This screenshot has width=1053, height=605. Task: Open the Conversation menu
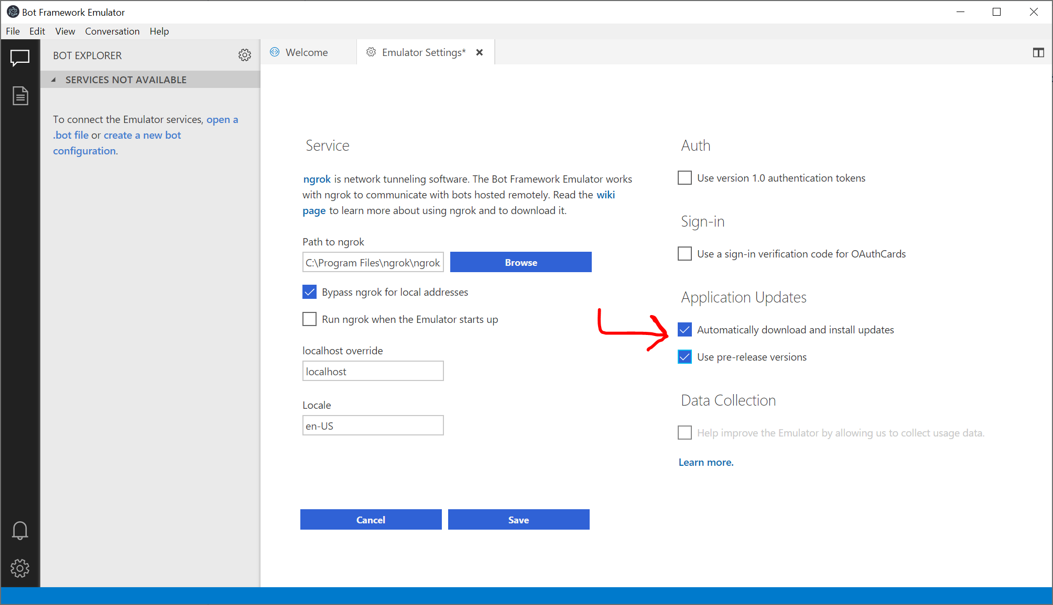click(x=112, y=31)
